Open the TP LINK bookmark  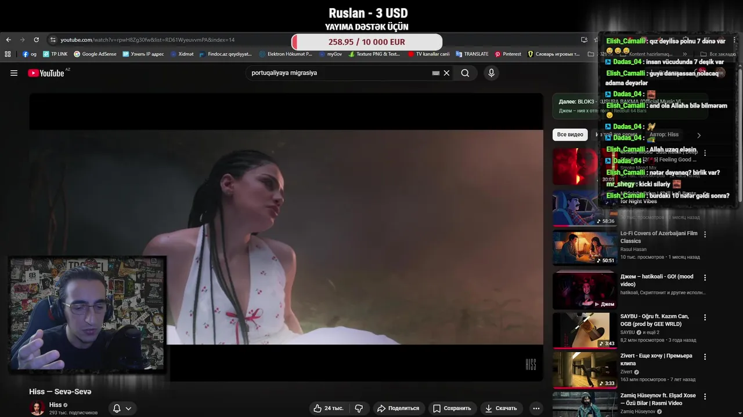tap(55, 54)
